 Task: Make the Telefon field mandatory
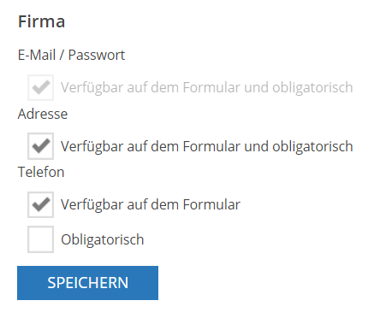[x=40, y=239]
